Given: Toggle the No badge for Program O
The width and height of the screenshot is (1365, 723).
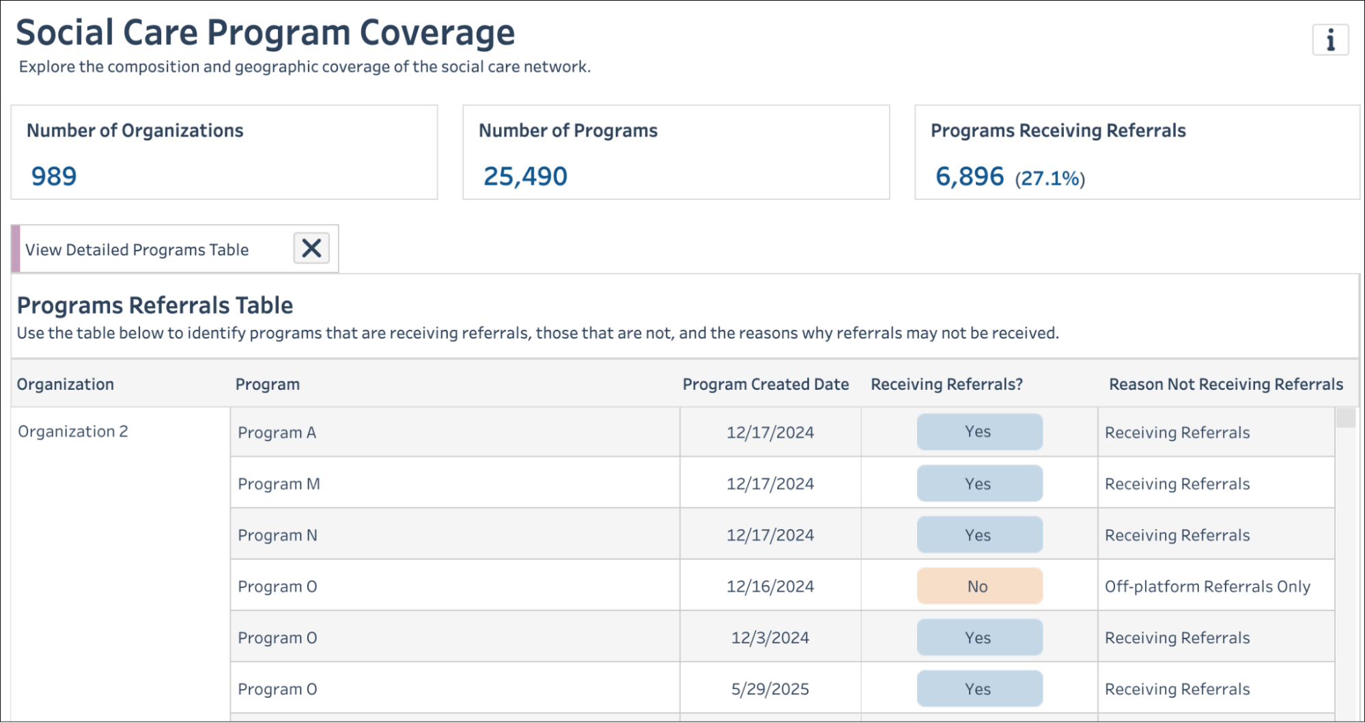Looking at the screenshot, I should [979, 585].
